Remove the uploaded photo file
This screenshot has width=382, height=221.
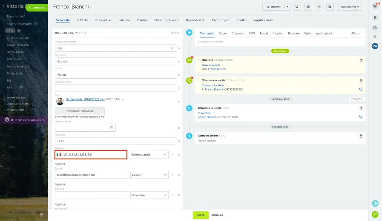[x=123, y=99]
